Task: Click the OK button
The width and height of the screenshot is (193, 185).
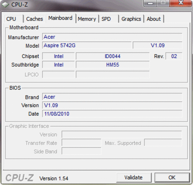Action: [x=172, y=178]
